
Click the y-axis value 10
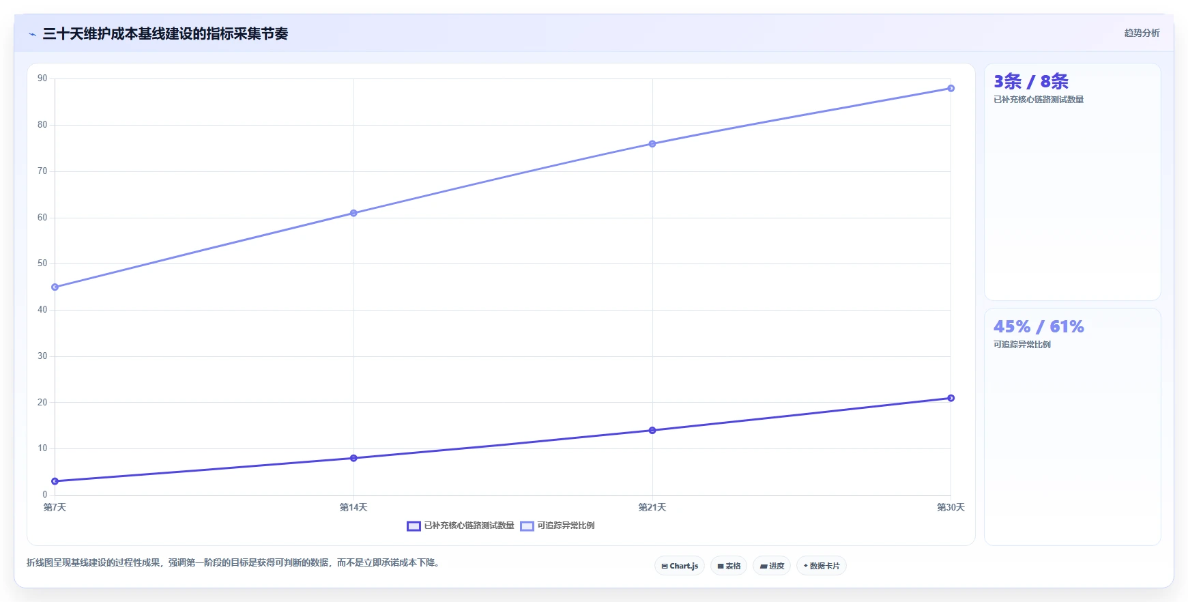(42, 448)
